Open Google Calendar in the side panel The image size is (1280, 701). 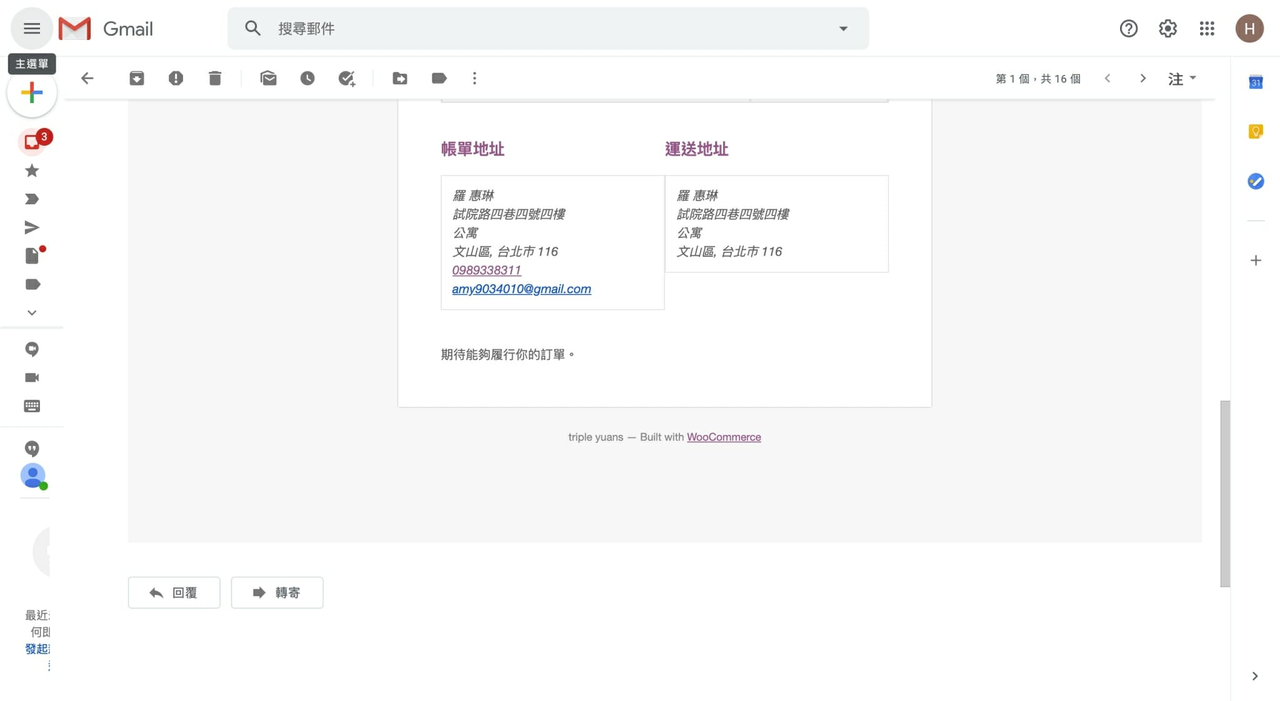(1255, 82)
